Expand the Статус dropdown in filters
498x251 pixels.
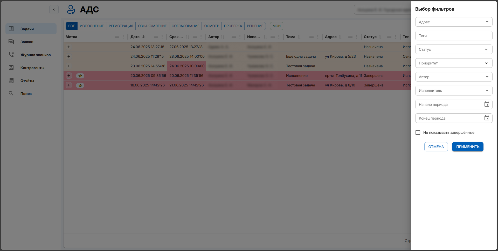(454, 49)
